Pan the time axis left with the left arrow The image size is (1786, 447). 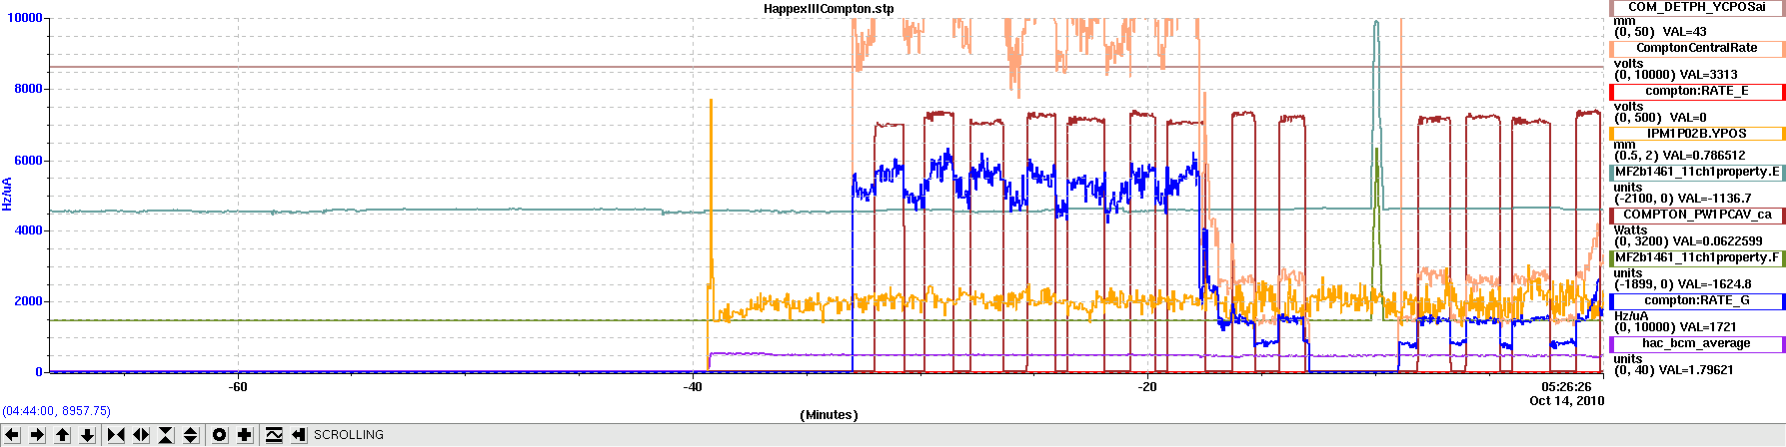tap(12, 435)
